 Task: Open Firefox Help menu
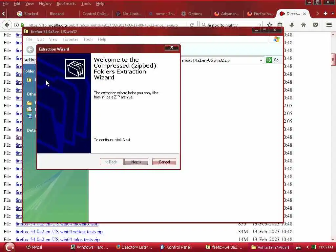(100, 3)
